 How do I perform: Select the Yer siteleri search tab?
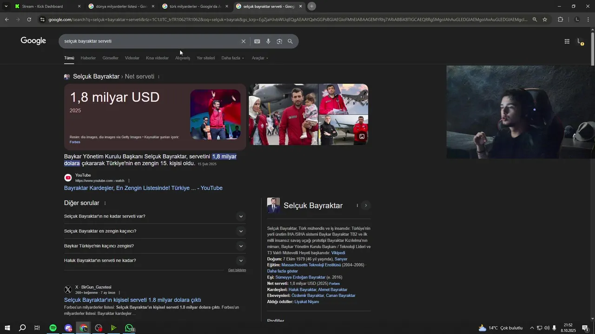205,58
